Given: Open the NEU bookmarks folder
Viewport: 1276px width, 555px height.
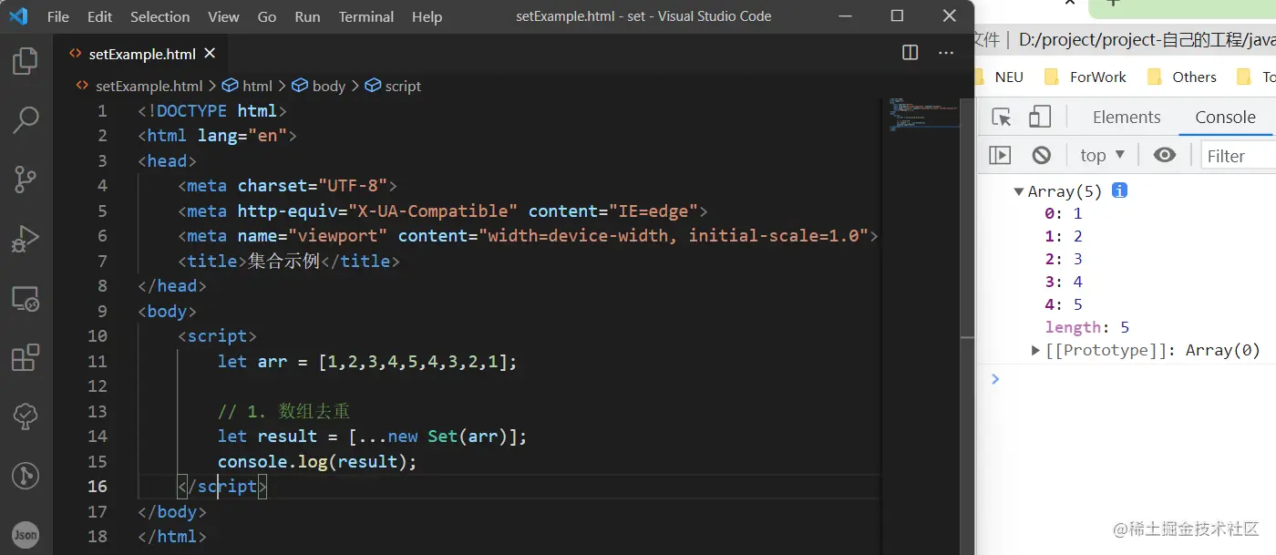Looking at the screenshot, I should [997, 77].
